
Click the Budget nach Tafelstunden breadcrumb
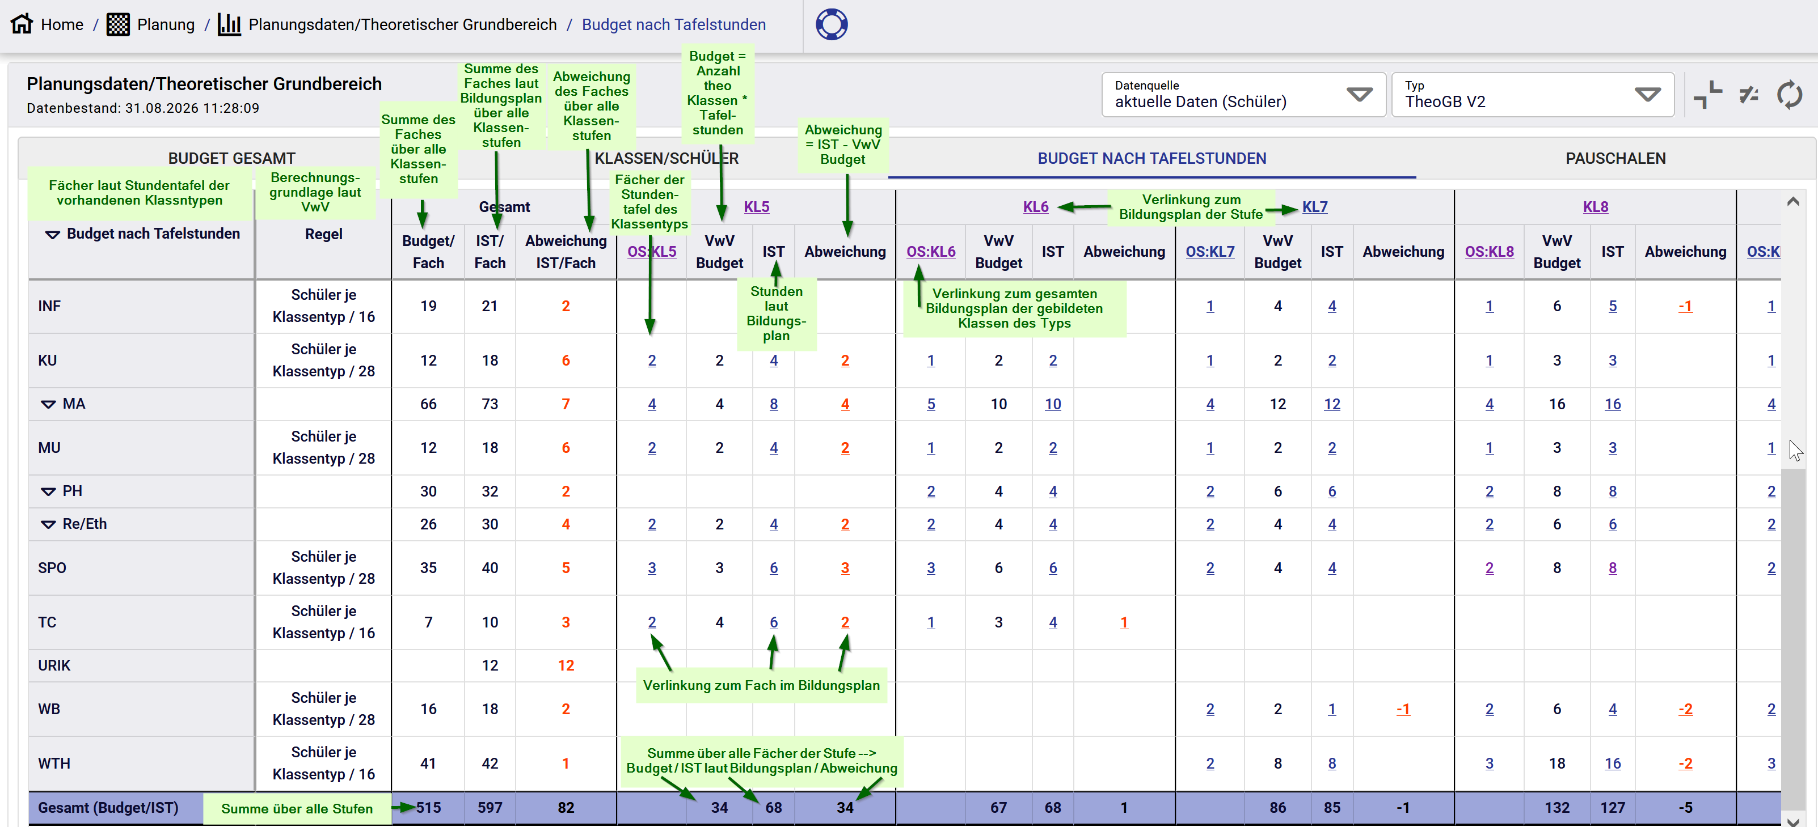[x=673, y=25]
